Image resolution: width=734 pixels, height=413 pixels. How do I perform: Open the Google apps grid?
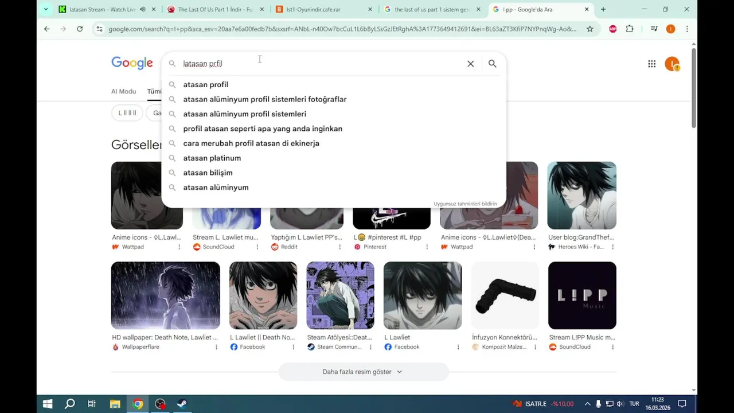pos(651,64)
